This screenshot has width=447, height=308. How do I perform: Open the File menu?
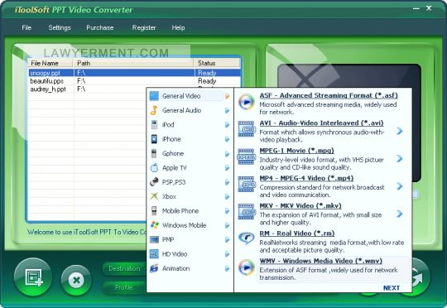coord(26,27)
